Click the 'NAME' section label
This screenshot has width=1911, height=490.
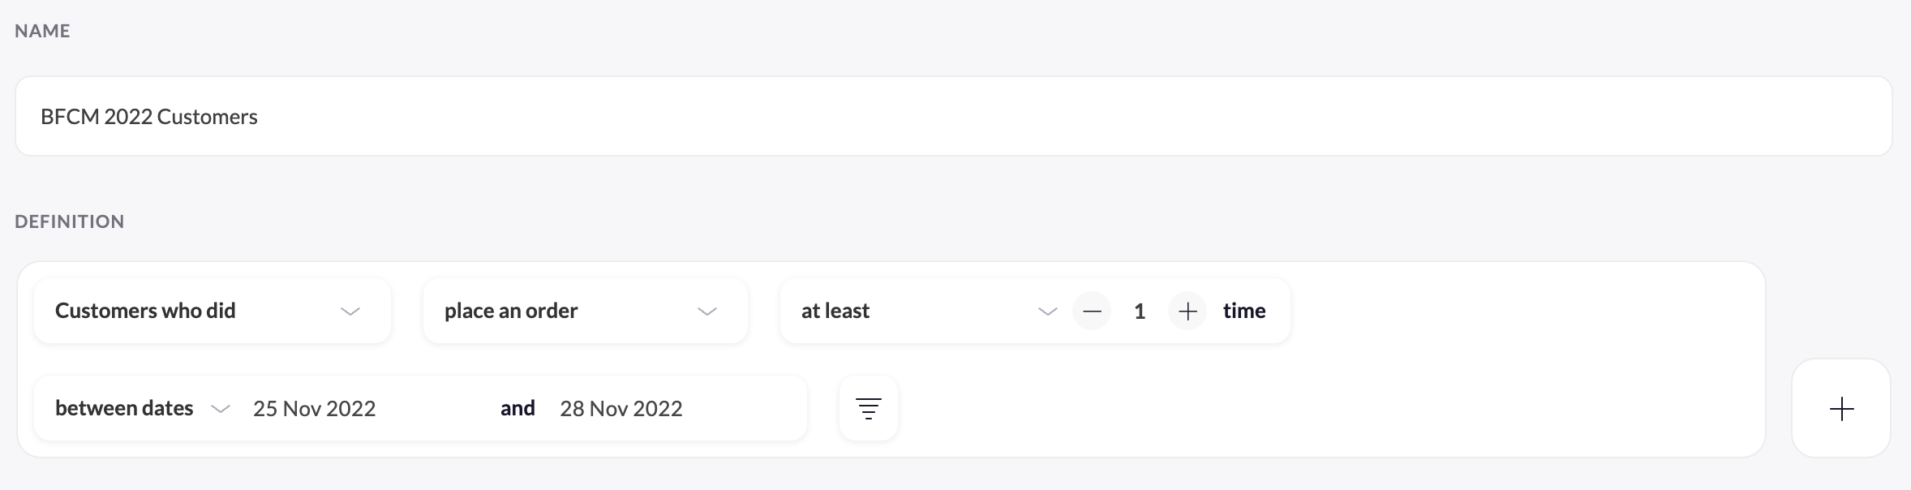click(42, 31)
